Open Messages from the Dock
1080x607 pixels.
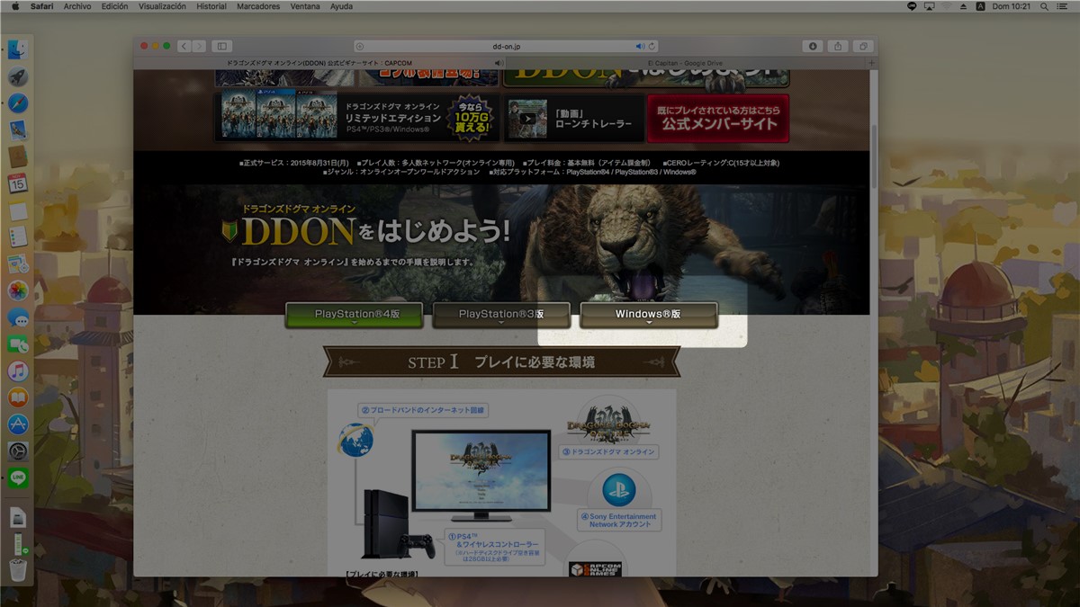pyautogui.click(x=18, y=317)
